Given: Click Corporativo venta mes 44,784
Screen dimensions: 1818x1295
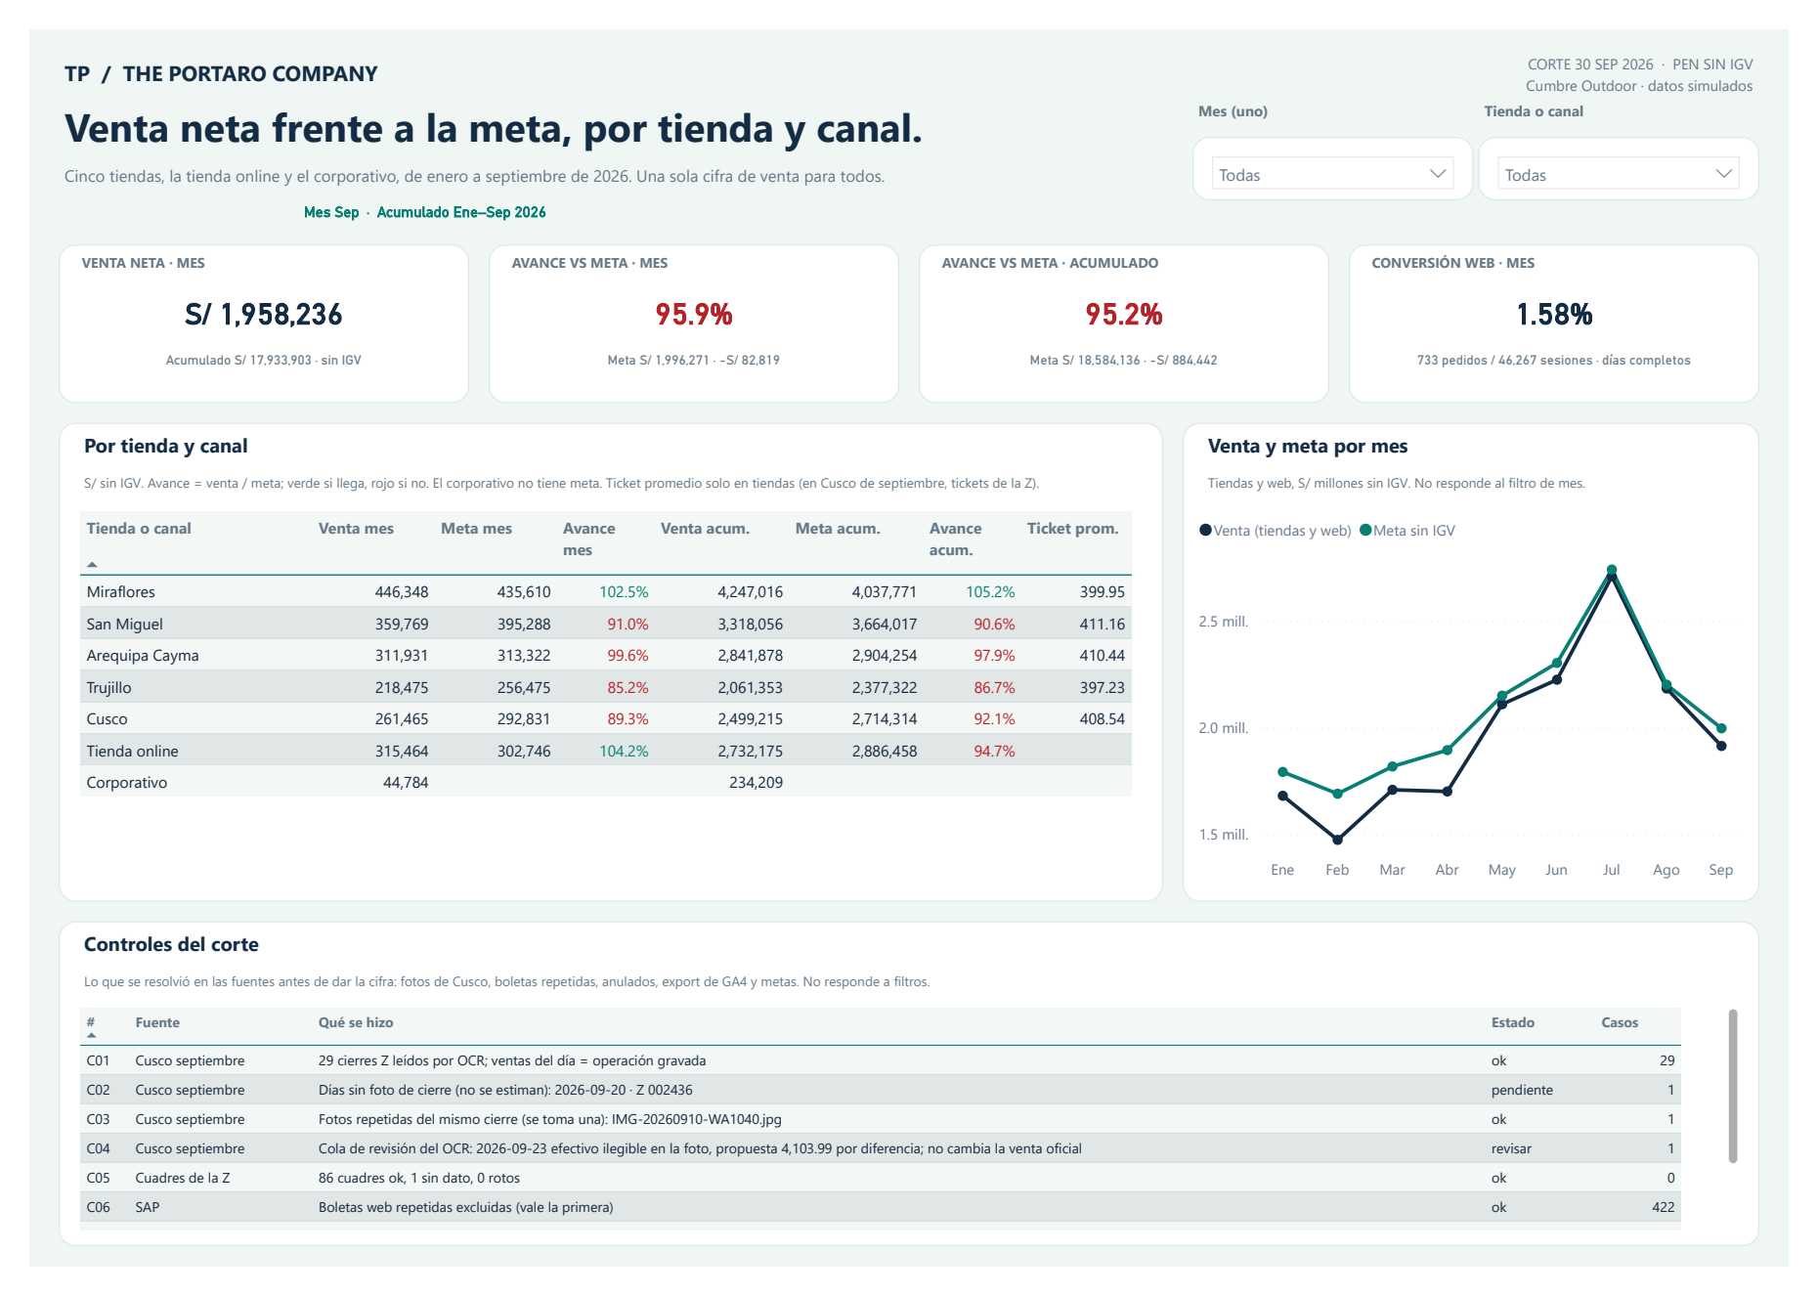Looking at the screenshot, I should coord(406,783).
